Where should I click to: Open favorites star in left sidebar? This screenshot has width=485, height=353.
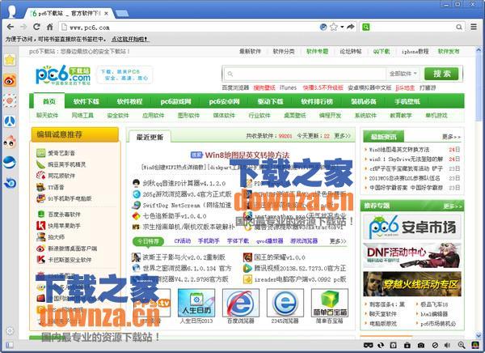tap(10, 60)
